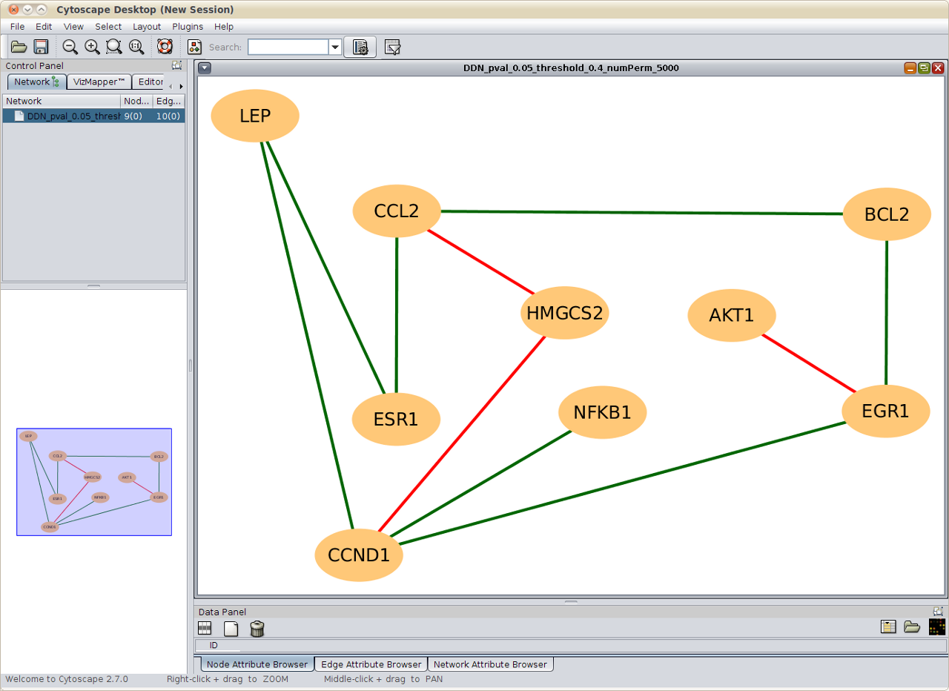Click the zoom to fit 1:1 icon
The width and height of the screenshot is (949, 691).
pyautogui.click(x=136, y=47)
